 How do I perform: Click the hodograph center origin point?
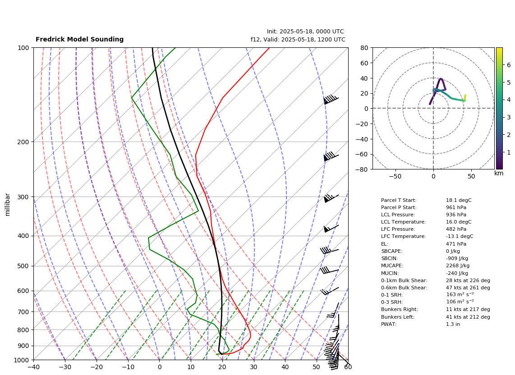click(x=433, y=108)
